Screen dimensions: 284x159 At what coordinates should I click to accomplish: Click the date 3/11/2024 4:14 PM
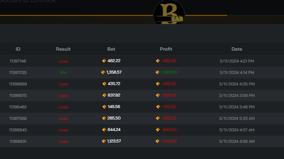(x=237, y=73)
